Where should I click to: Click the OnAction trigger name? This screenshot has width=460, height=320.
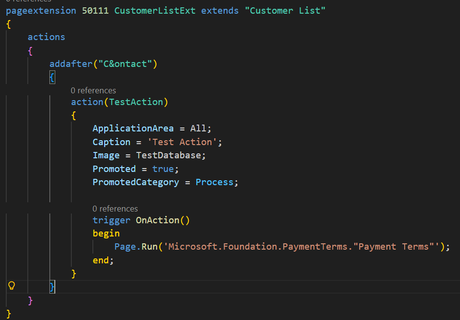coord(158,220)
